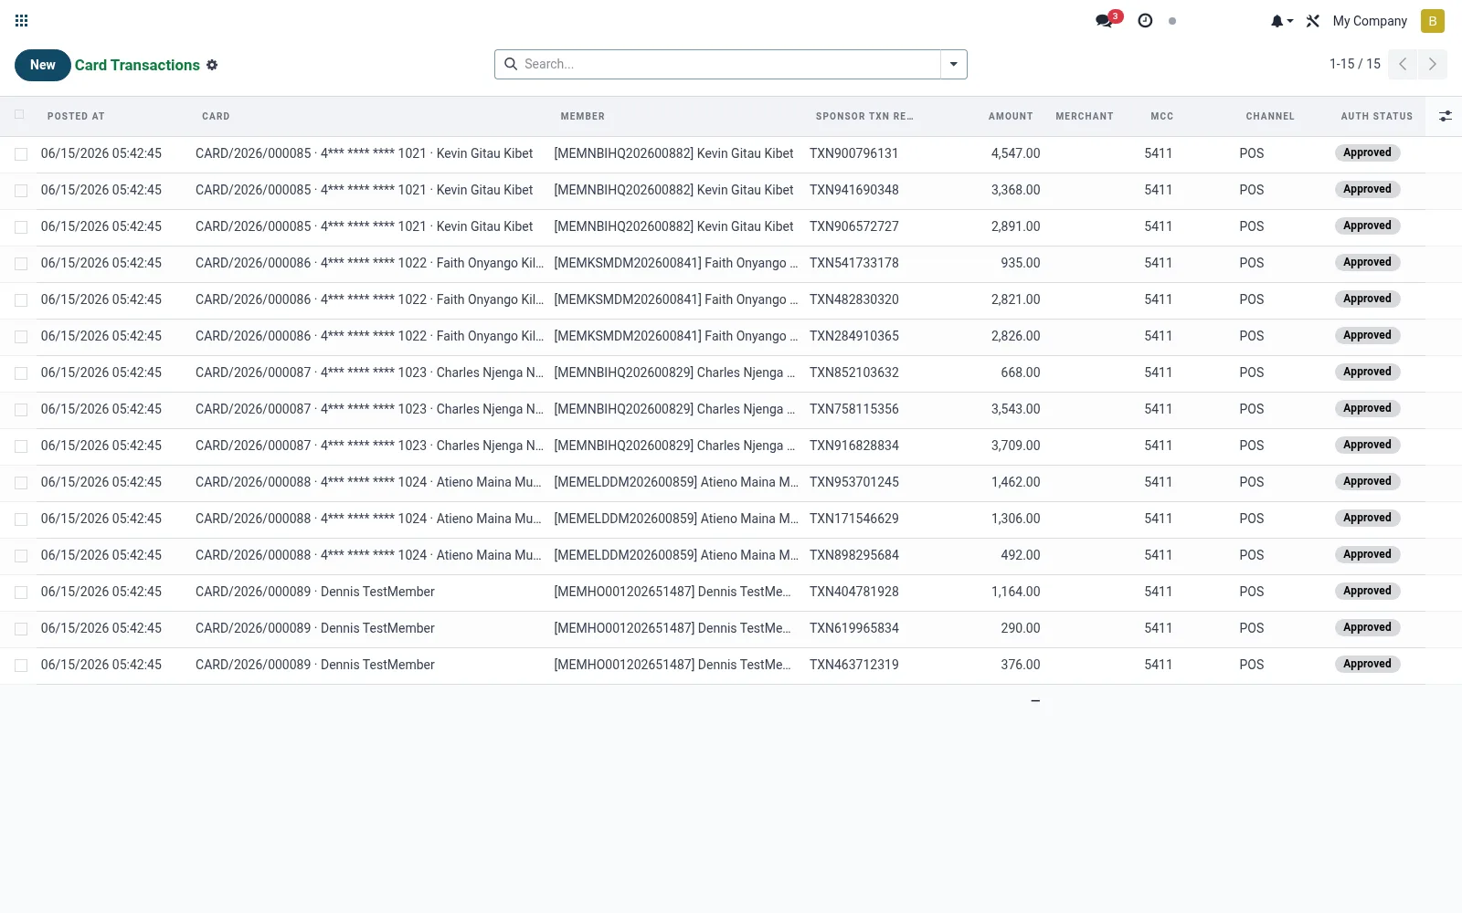Image resolution: width=1462 pixels, height=913 pixels.
Task: Click the member cell in the TXN404781928 row
Action: coord(673,592)
